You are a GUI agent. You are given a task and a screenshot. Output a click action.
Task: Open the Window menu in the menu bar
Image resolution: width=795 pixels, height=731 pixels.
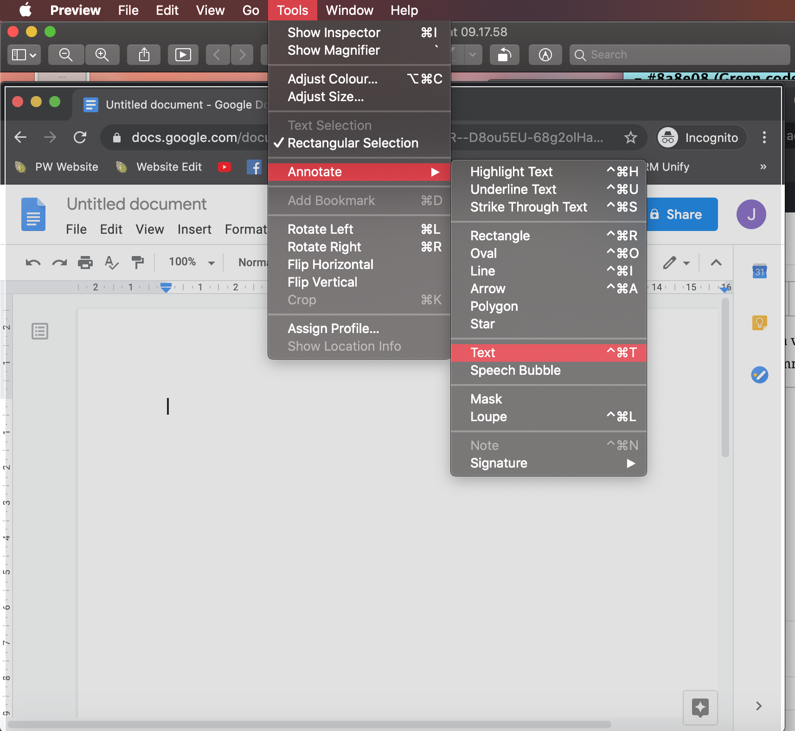click(x=349, y=10)
